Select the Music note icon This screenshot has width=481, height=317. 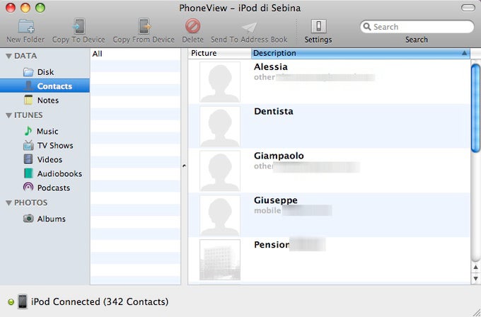[x=28, y=131]
